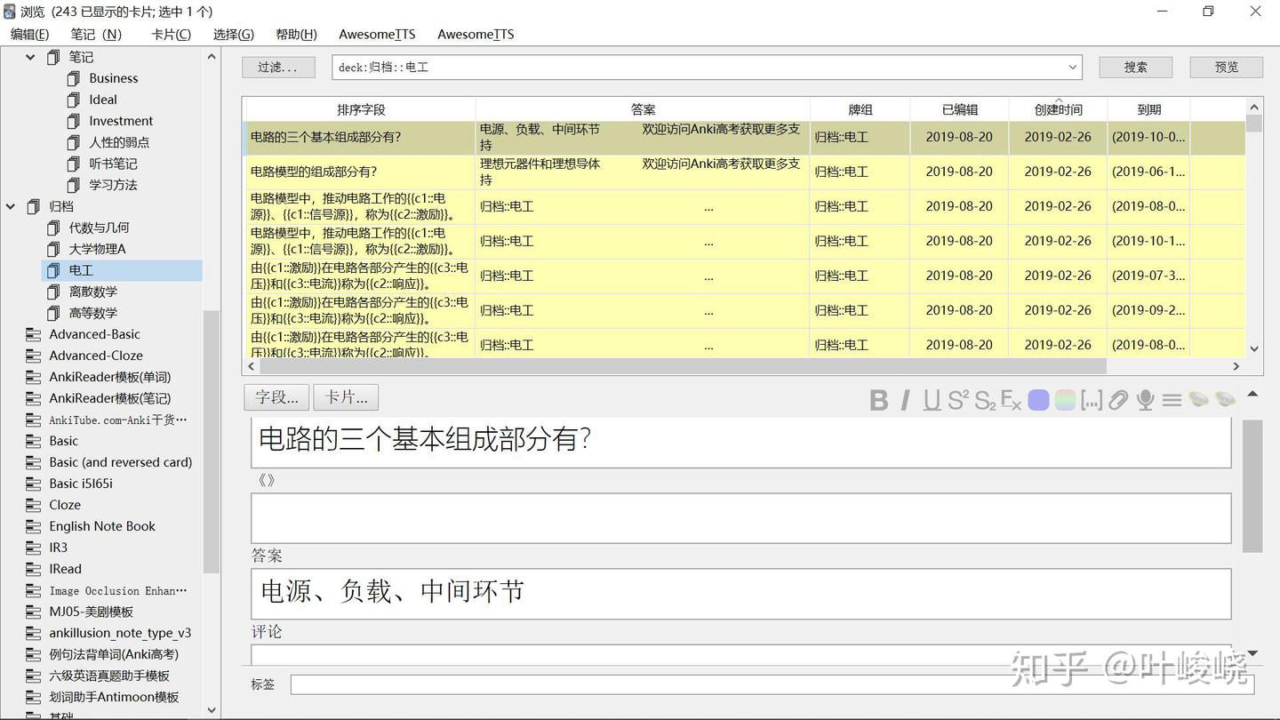Select the 例句法背单词(Anki高考) note type
Screen dimensions: 1280x720
click(114, 654)
